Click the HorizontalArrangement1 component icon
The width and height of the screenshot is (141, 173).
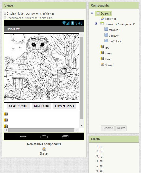(102, 24)
